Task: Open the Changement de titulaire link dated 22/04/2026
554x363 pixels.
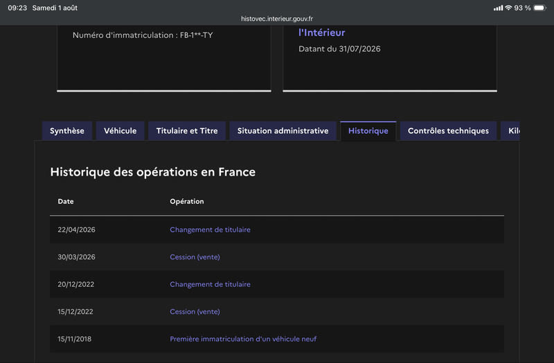Action: pyautogui.click(x=211, y=230)
